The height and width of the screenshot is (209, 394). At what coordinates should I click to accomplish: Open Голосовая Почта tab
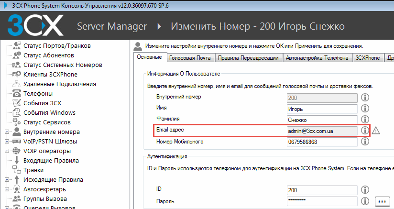pyautogui.click(x=190, y=58)
